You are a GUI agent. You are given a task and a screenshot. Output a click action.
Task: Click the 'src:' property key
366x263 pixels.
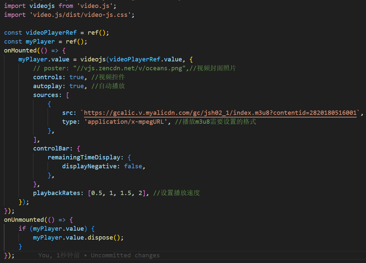pos(69,113)
